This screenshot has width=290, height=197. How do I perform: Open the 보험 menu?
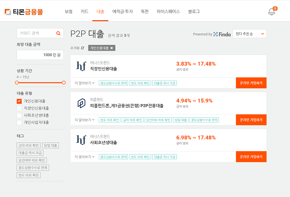point(69,11)
